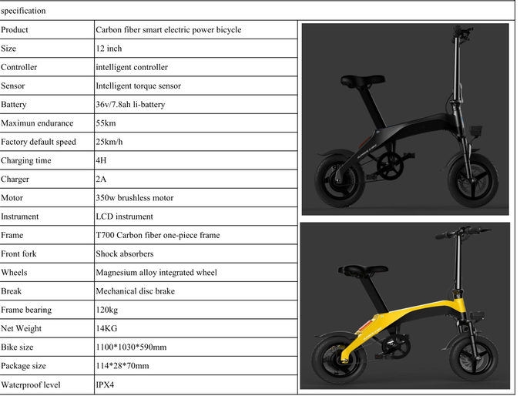Select the '350w brushless motor' value
Viewport: 520px width, 396px height.
point(135,198)
